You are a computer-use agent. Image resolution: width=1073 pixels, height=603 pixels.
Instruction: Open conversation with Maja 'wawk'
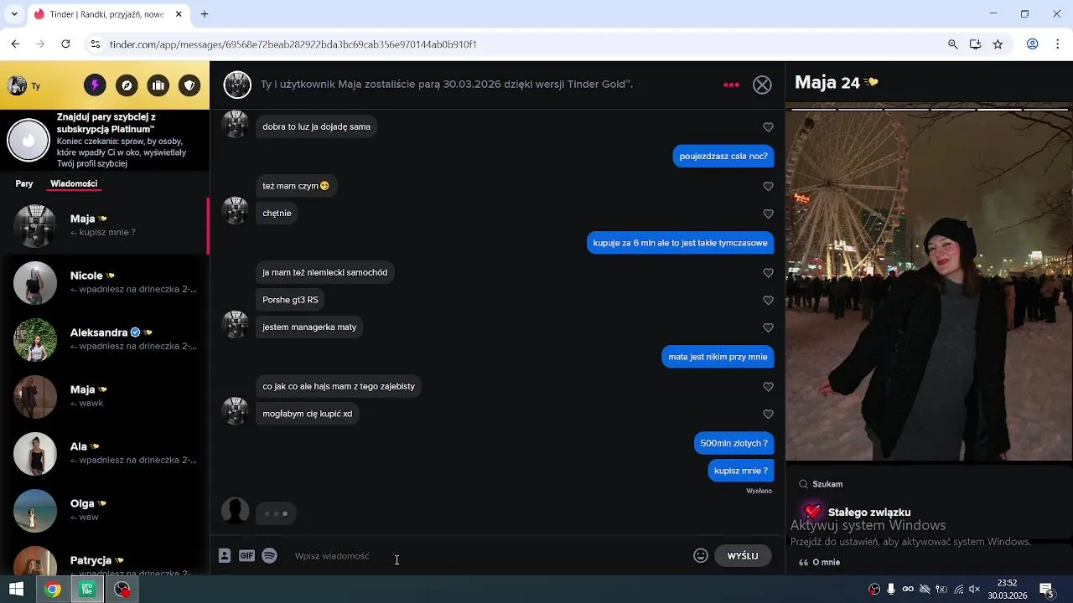pos(105,397)
